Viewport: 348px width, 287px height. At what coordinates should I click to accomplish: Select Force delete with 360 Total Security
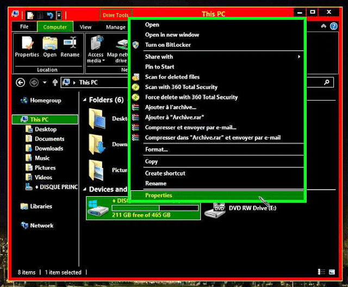[x=217, y=97]
